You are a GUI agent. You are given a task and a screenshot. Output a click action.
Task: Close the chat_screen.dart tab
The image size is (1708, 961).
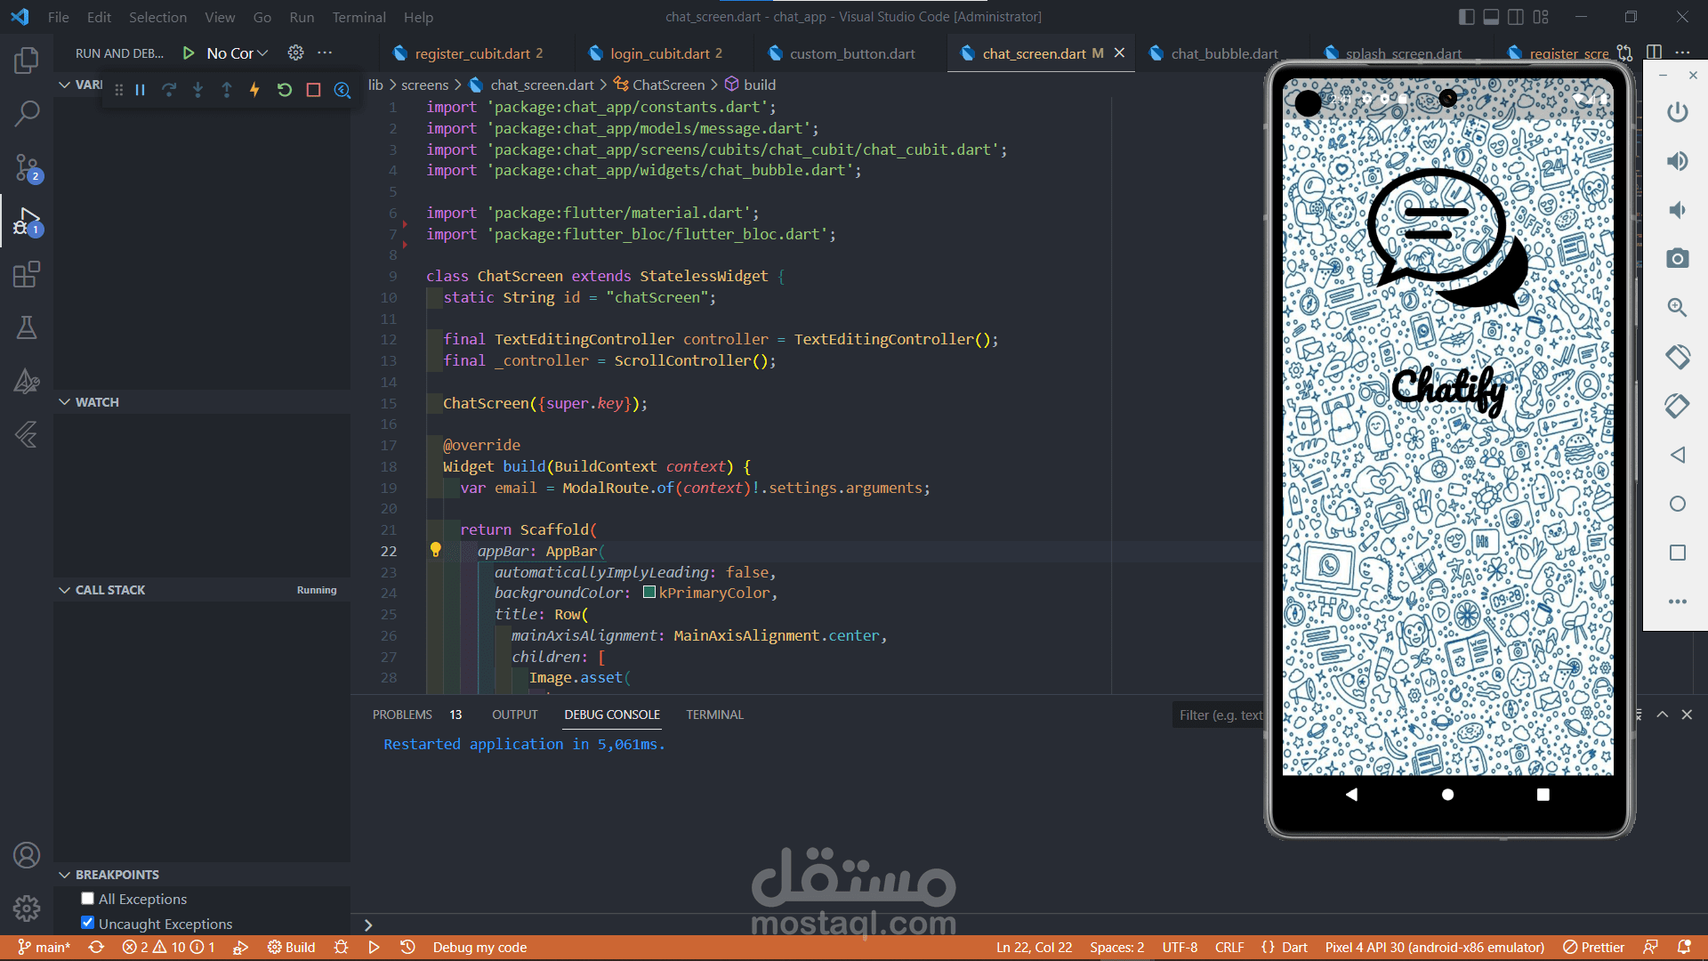click(1120, 53)
